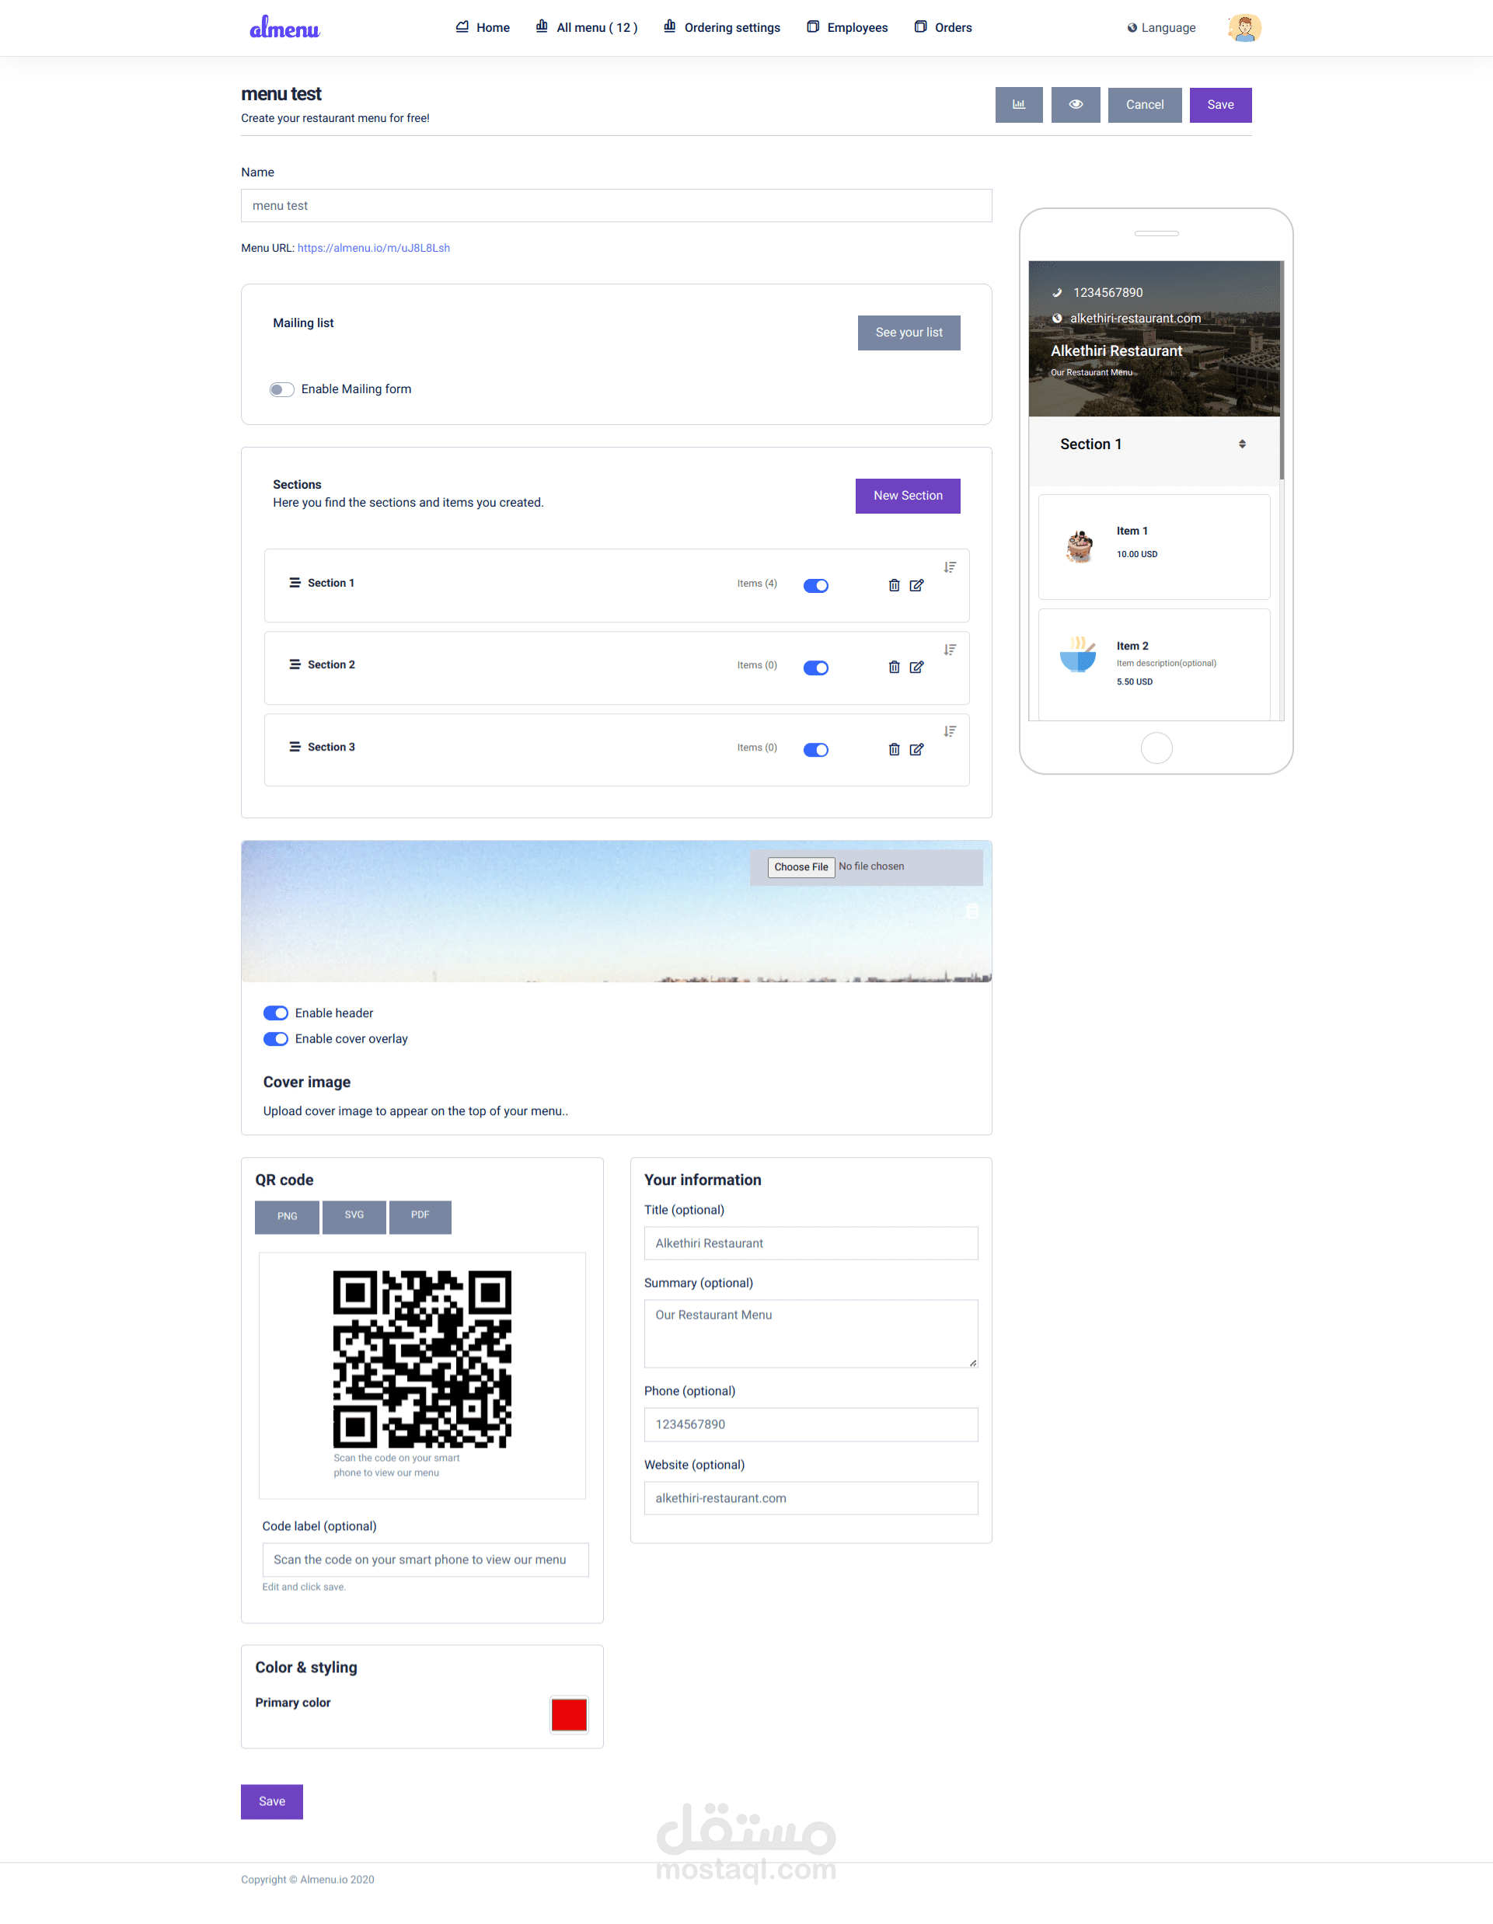Image resolution: width=1493 pixels, height=1924 pixels.
Task: Click the New Section button
Action: click(x=908, y=496)
